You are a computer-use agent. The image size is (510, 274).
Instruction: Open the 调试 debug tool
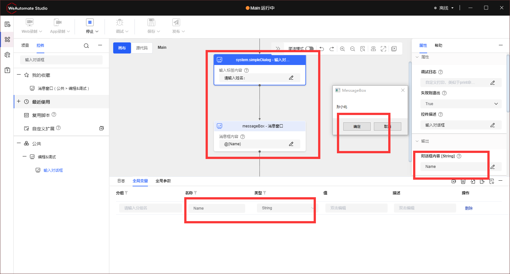pos(122,26)
